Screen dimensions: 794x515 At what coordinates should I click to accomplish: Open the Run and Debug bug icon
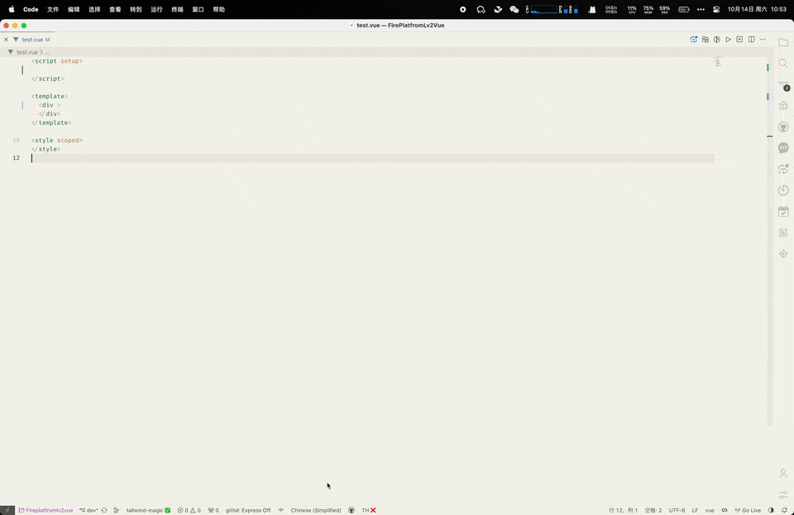click(783, 106)
